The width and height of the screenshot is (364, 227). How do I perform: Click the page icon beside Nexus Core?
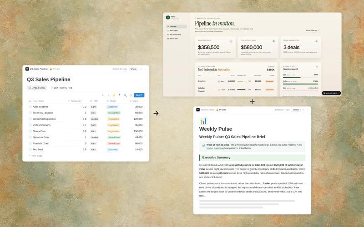click(30, 131)
